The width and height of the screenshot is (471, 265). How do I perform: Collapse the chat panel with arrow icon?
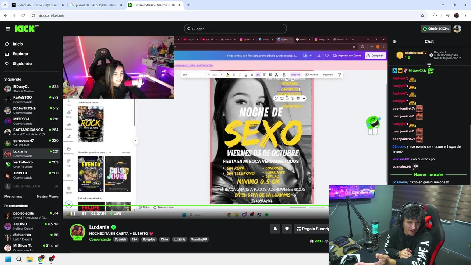pyautogui.click(x=394, y=42)
